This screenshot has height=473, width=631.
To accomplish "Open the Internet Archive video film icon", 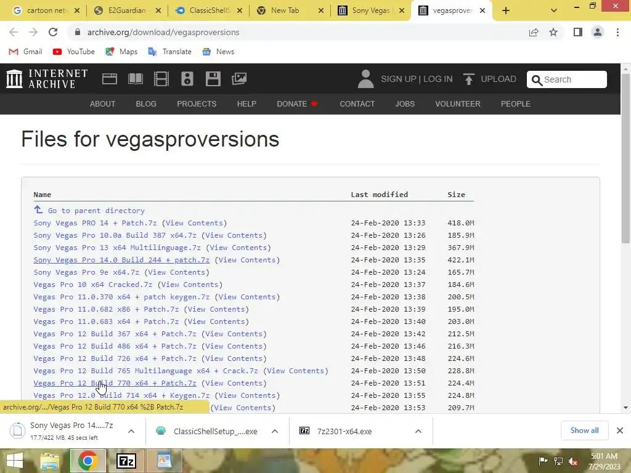I will point(161,79).
